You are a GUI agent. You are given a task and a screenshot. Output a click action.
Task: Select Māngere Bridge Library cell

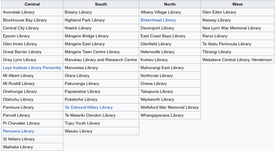point(101,36)
